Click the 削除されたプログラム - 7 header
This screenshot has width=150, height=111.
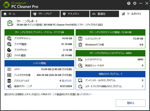click(110, 74)
